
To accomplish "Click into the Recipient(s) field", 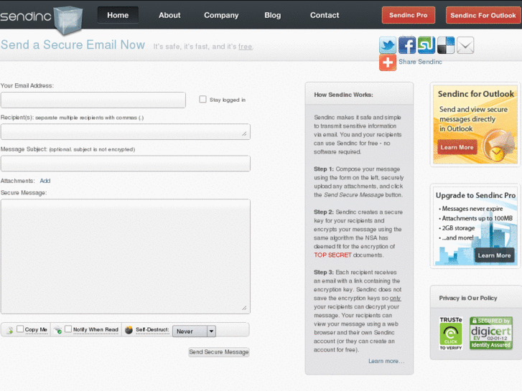I will tap(126, 132).
